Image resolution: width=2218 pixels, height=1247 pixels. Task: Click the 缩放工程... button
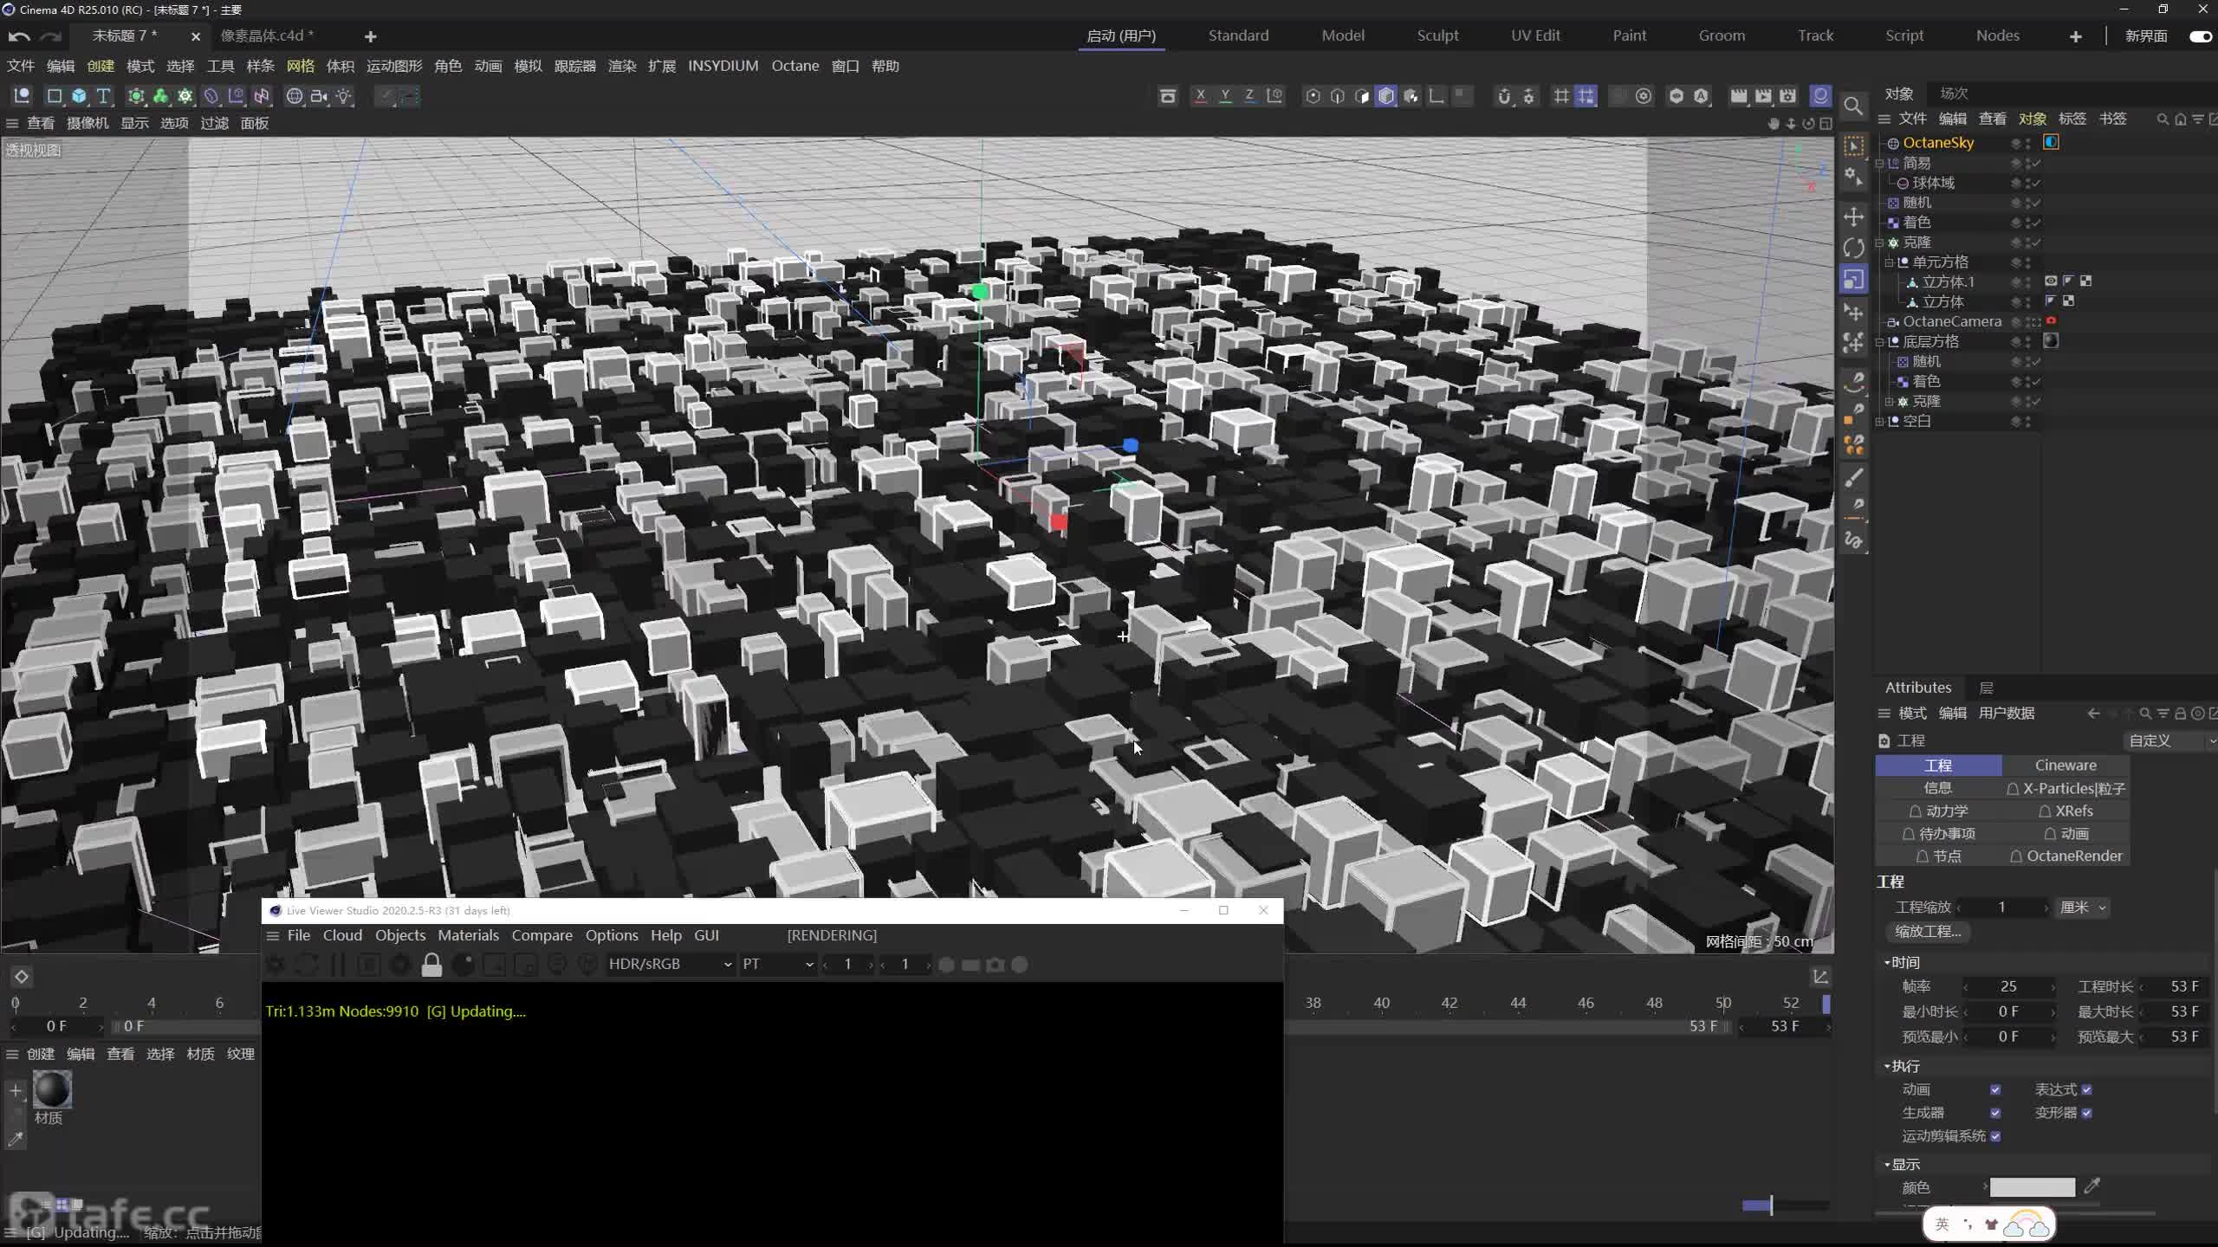pos(1928,932)
